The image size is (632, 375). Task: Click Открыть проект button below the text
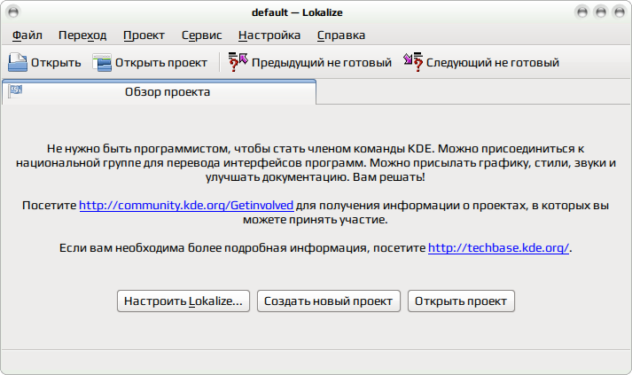(x=461, y=301)
